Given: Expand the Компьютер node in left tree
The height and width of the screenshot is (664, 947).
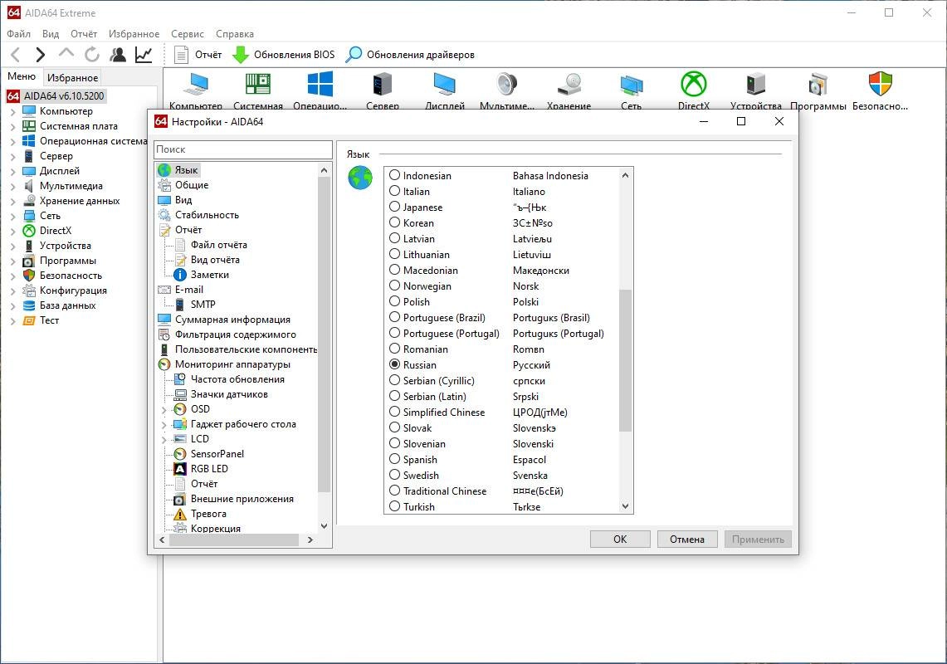Looking at the screenshot, I should point(12,112).
